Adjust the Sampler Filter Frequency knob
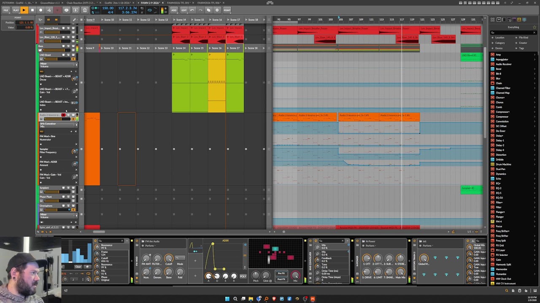540x303 pixels. [75, 151]
